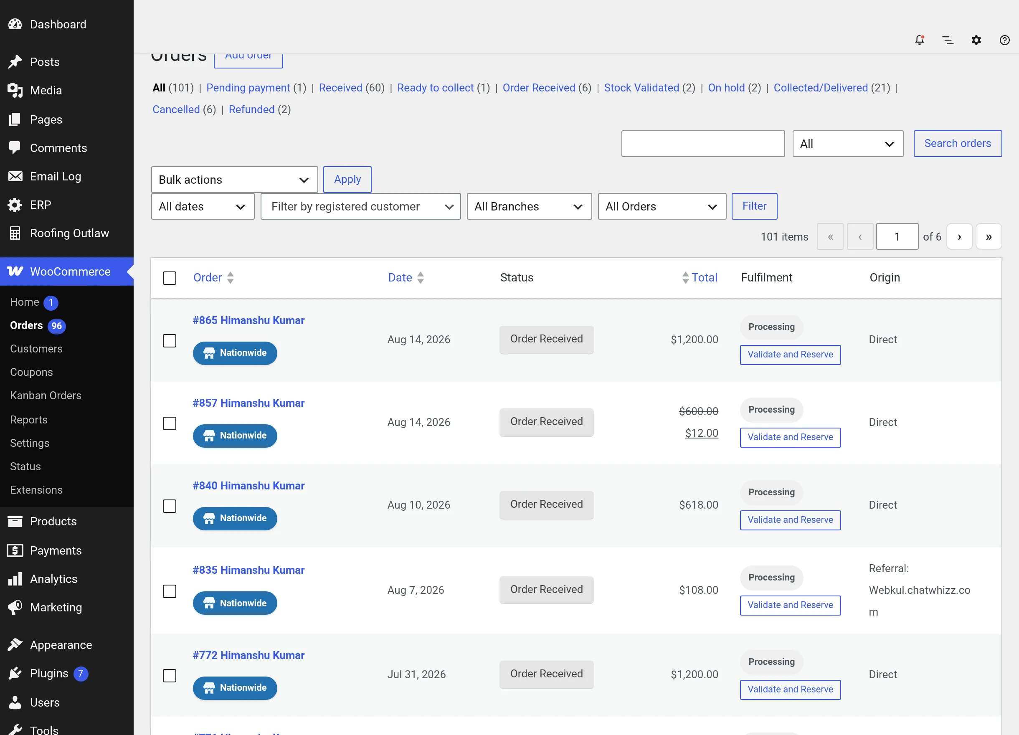This screenshot has width=1019, height=735.
Task: Click the Analytics bar chart icon
Action: click(x=15, y=579)
